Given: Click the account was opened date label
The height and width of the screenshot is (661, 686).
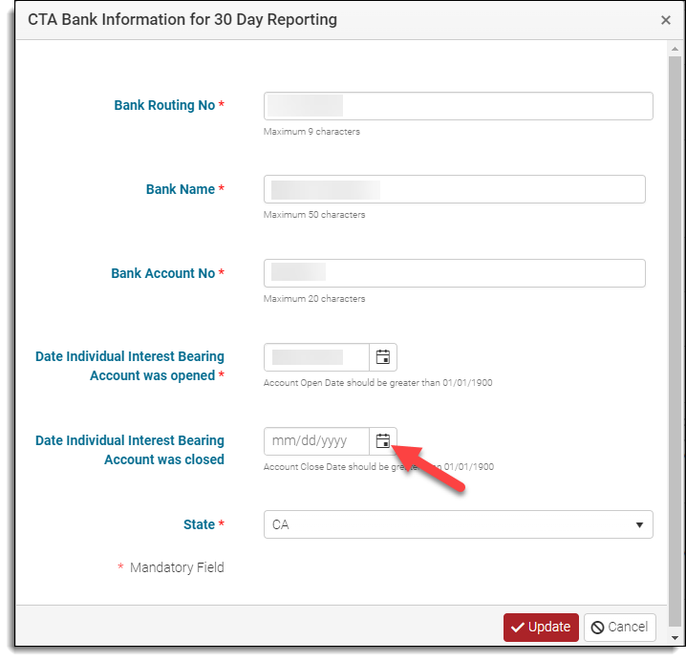Looking at the screenshot, I should click(x=130, y=366).
